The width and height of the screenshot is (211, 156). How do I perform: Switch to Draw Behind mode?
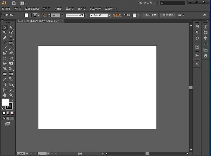pyautogui.click(x=8, y=118)
